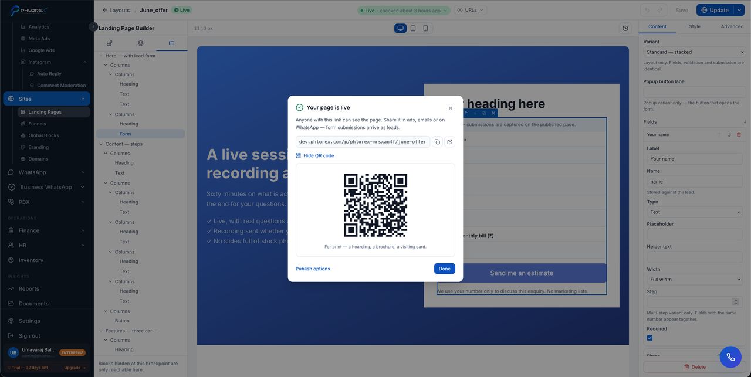The height and width of the screenshot is (377, 751).
Task: Open Global Blocks item
Action: coord(43,135)
